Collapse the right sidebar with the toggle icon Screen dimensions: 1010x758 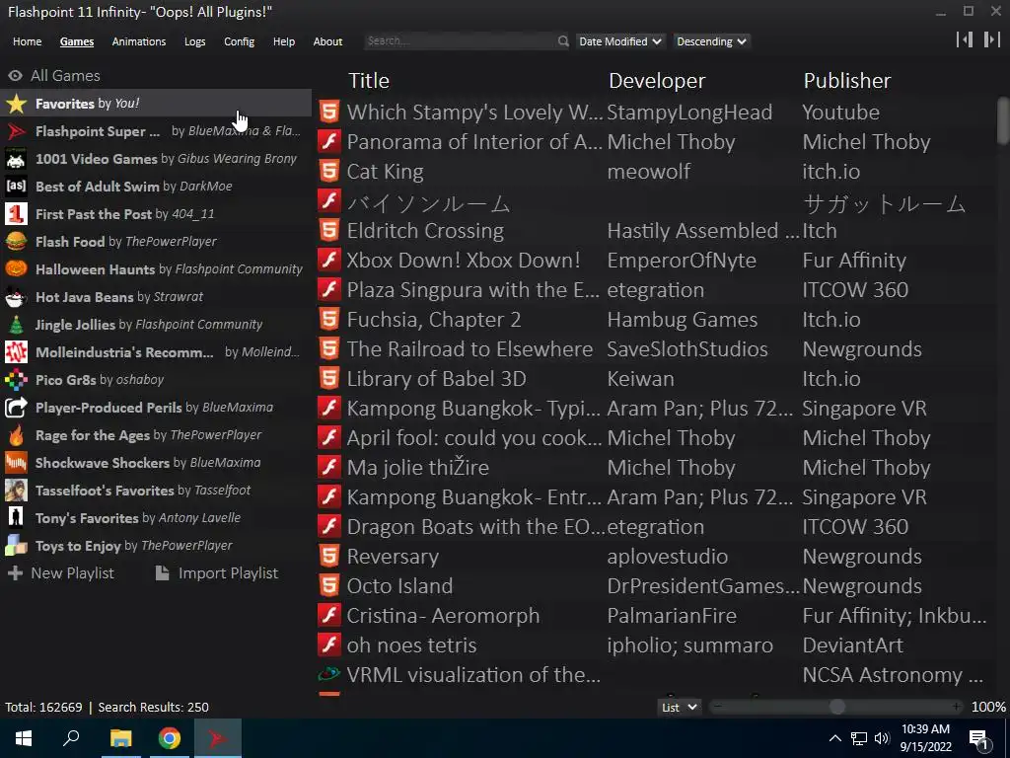[992, 39]
